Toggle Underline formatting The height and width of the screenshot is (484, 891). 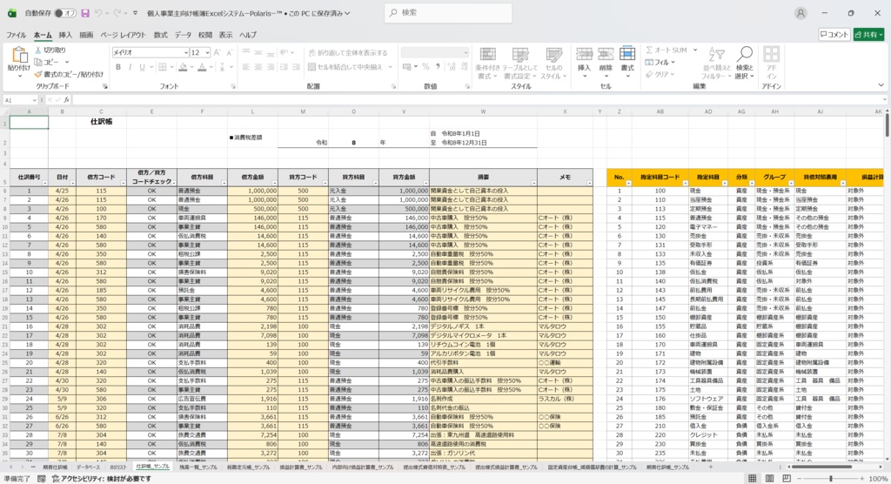coord(142,67)
